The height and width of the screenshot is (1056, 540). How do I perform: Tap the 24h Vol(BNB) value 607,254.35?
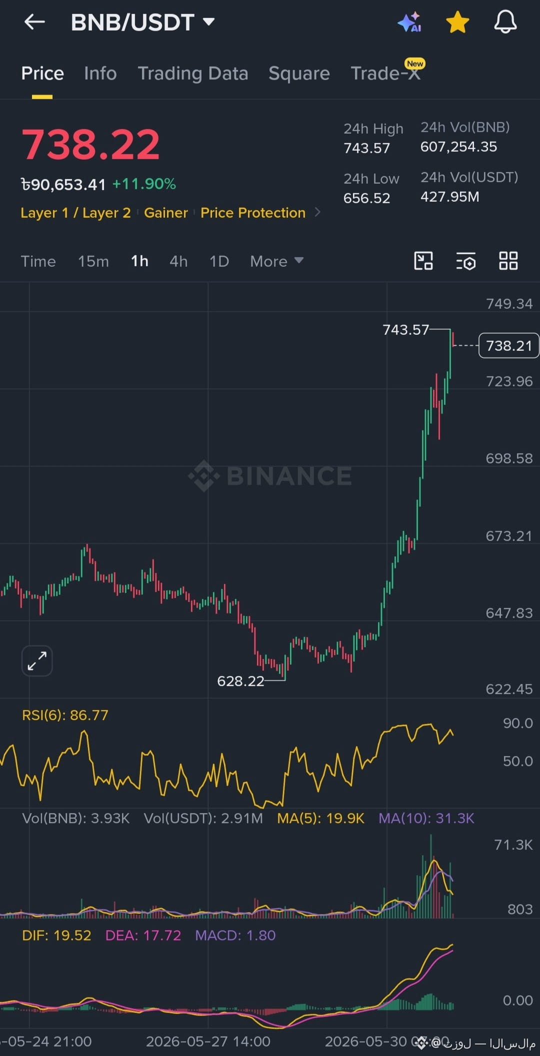click(458, 147)
